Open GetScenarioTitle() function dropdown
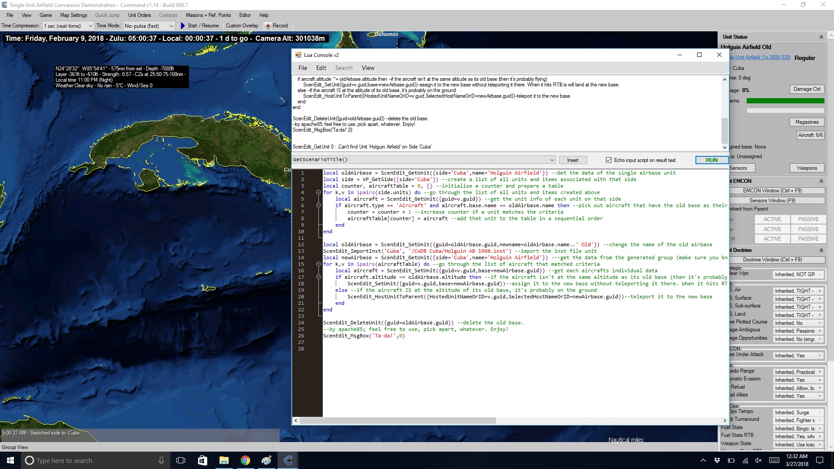 click(424, 160)
